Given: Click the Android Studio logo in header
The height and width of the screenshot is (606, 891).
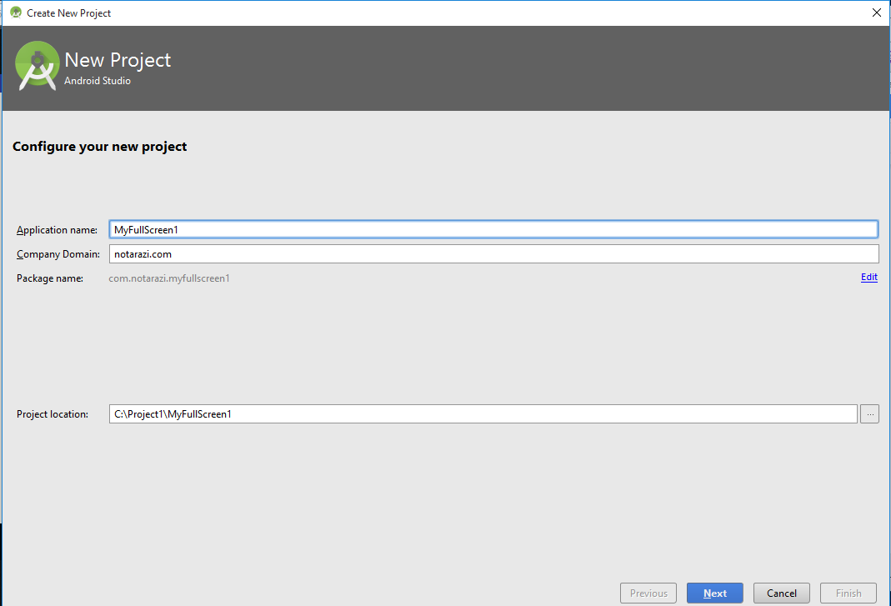Looking at the screenshot, I should click(37, 67).
